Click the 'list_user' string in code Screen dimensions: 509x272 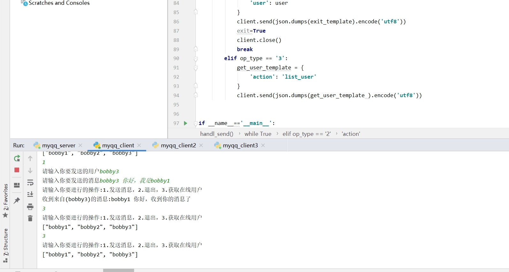pos(299,77)
